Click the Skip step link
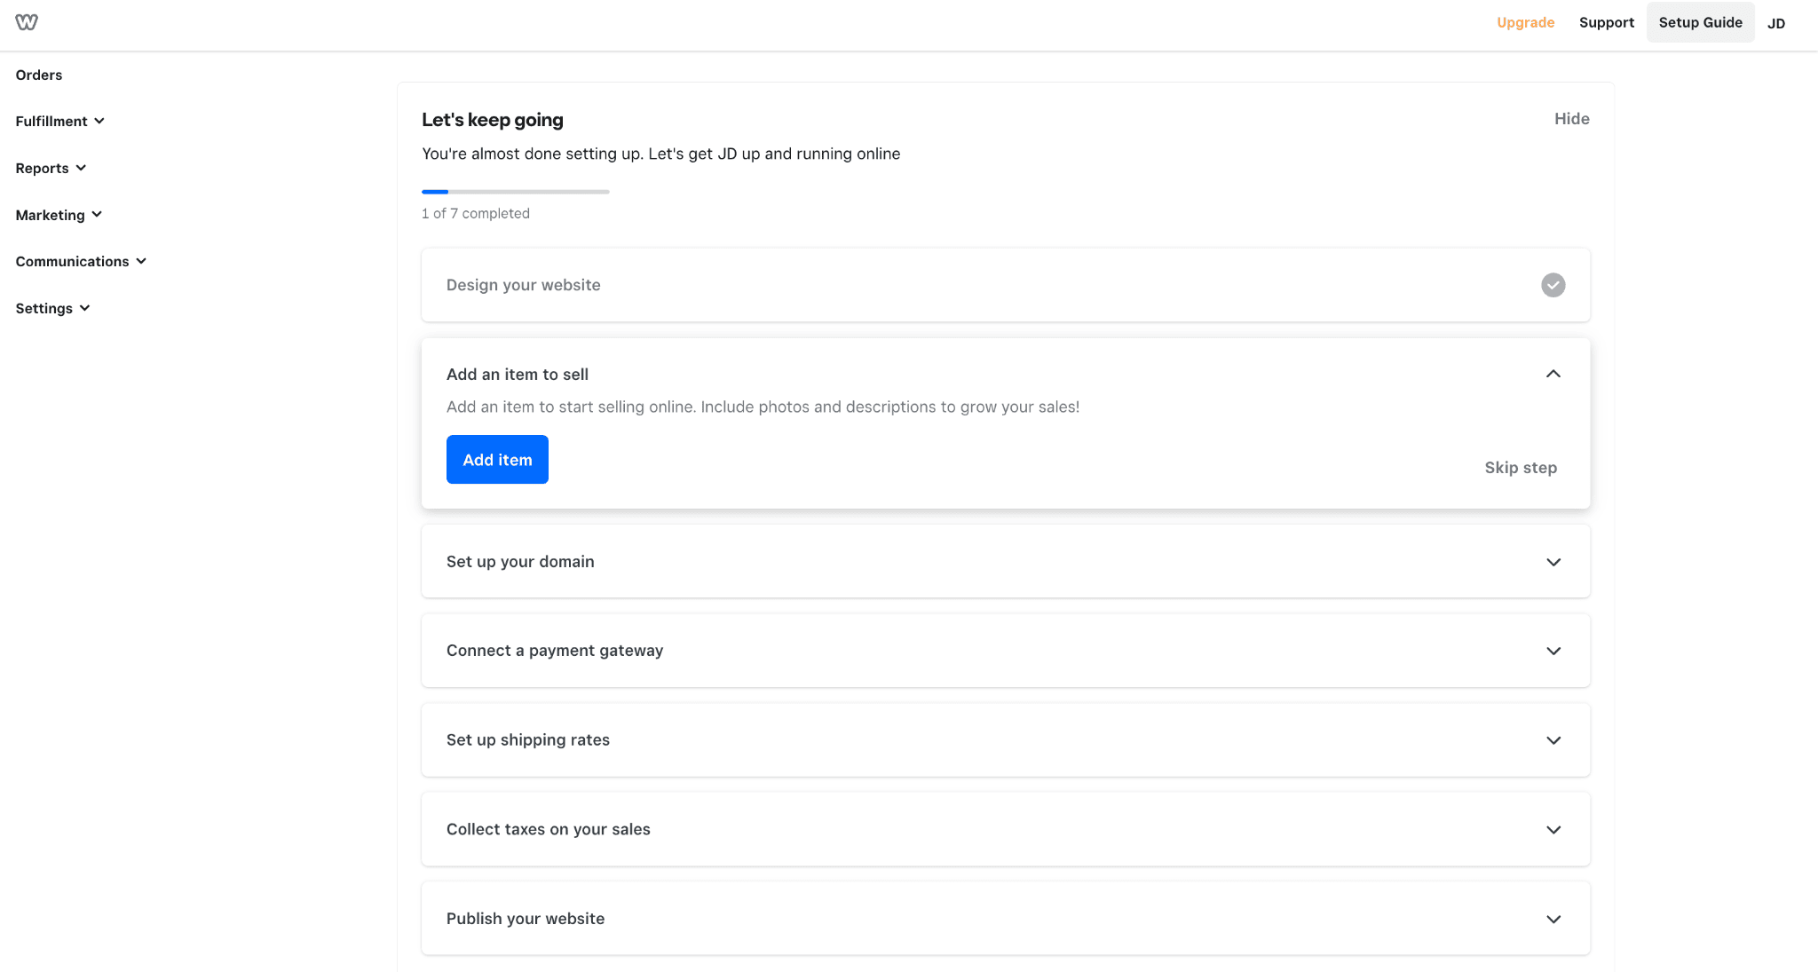Screen dimensions: 1818x972 point(1521,467)
